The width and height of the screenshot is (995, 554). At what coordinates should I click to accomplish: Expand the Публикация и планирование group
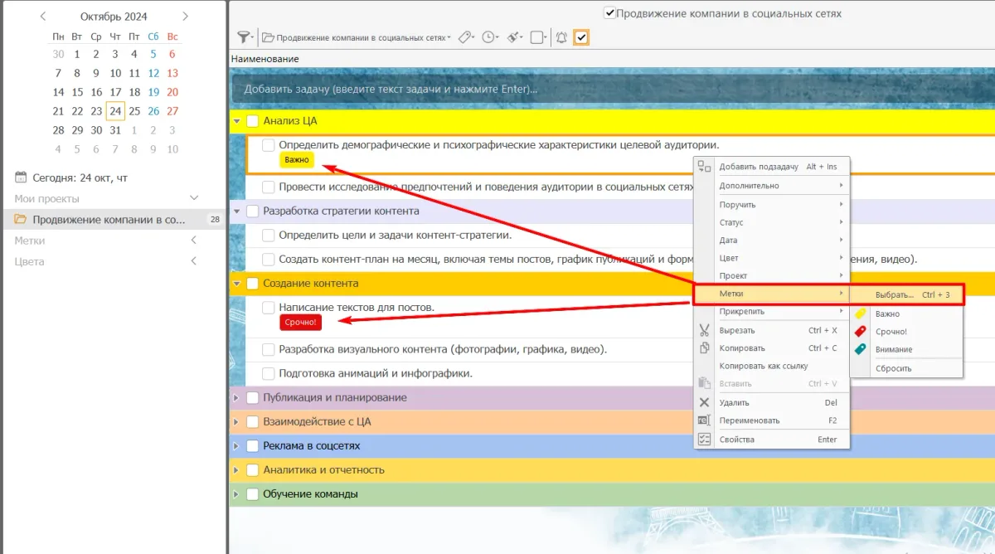point(236,398)
